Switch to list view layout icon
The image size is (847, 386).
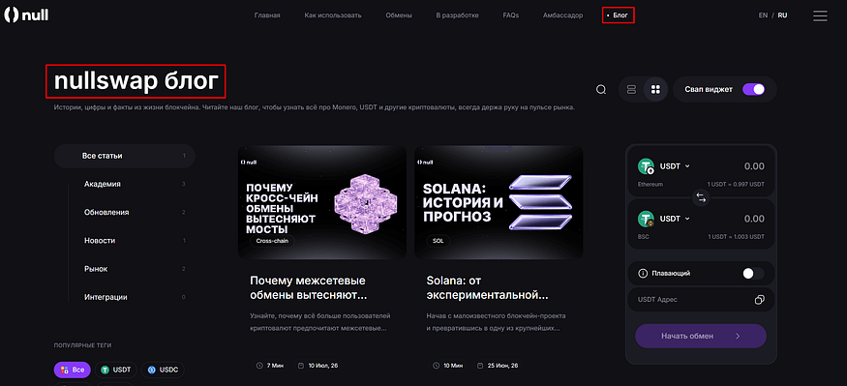tap(631, 90)
